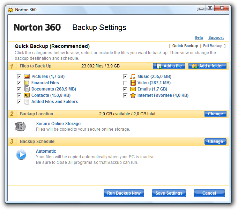Viewport: 238px width, 210px height.
Task: Click the Files to Back Up header
Action: click(36, 66)
